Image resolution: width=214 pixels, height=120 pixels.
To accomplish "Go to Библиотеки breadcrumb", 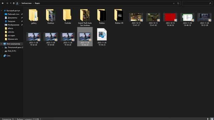I will point(26,3).
